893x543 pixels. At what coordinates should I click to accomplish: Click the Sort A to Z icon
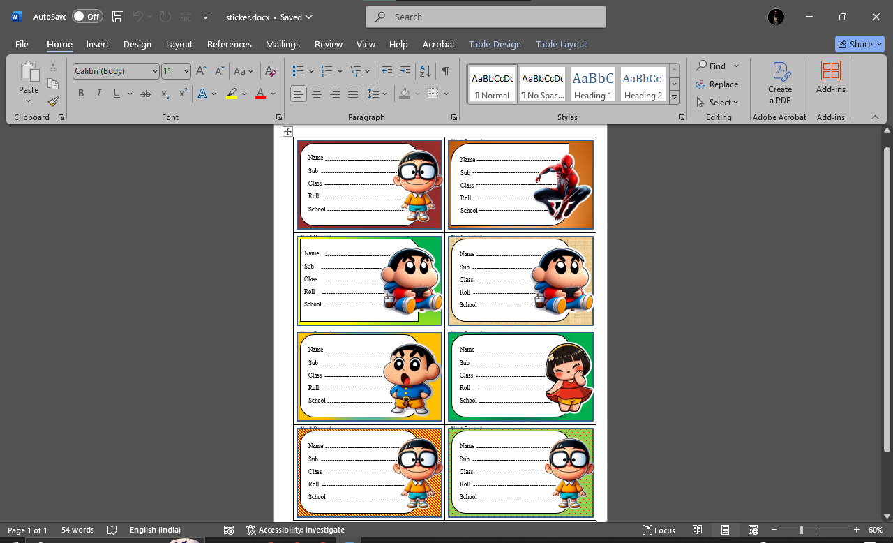pyautogui.click(x=425, y=71)
